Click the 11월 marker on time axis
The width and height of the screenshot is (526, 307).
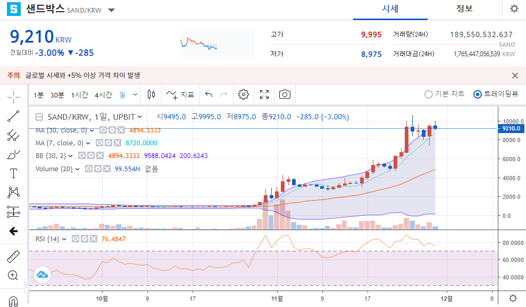(277, 299)
